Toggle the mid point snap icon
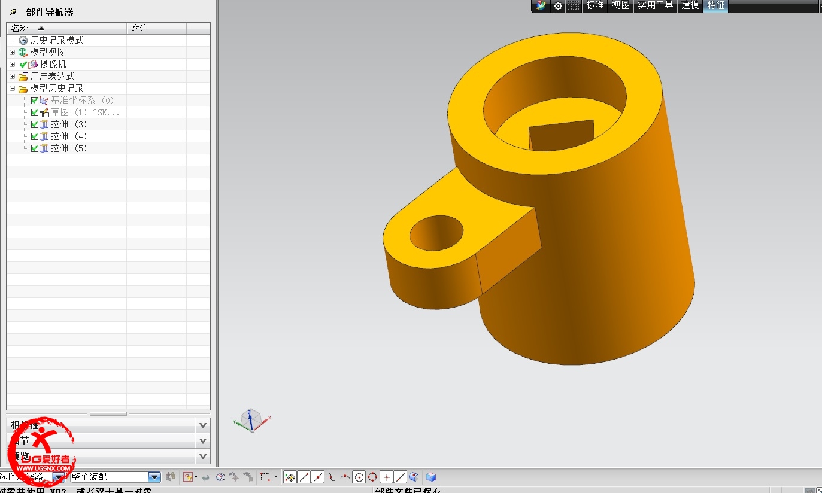This screenshot has width=822, height=493. click(x=318, y=477)
